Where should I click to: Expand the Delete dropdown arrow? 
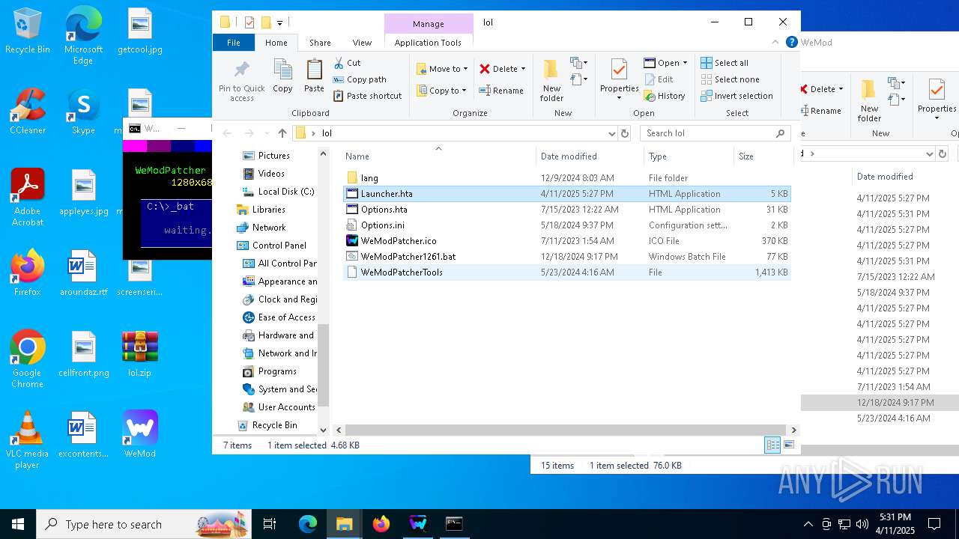pyautogui.click(x=523, y=69)
